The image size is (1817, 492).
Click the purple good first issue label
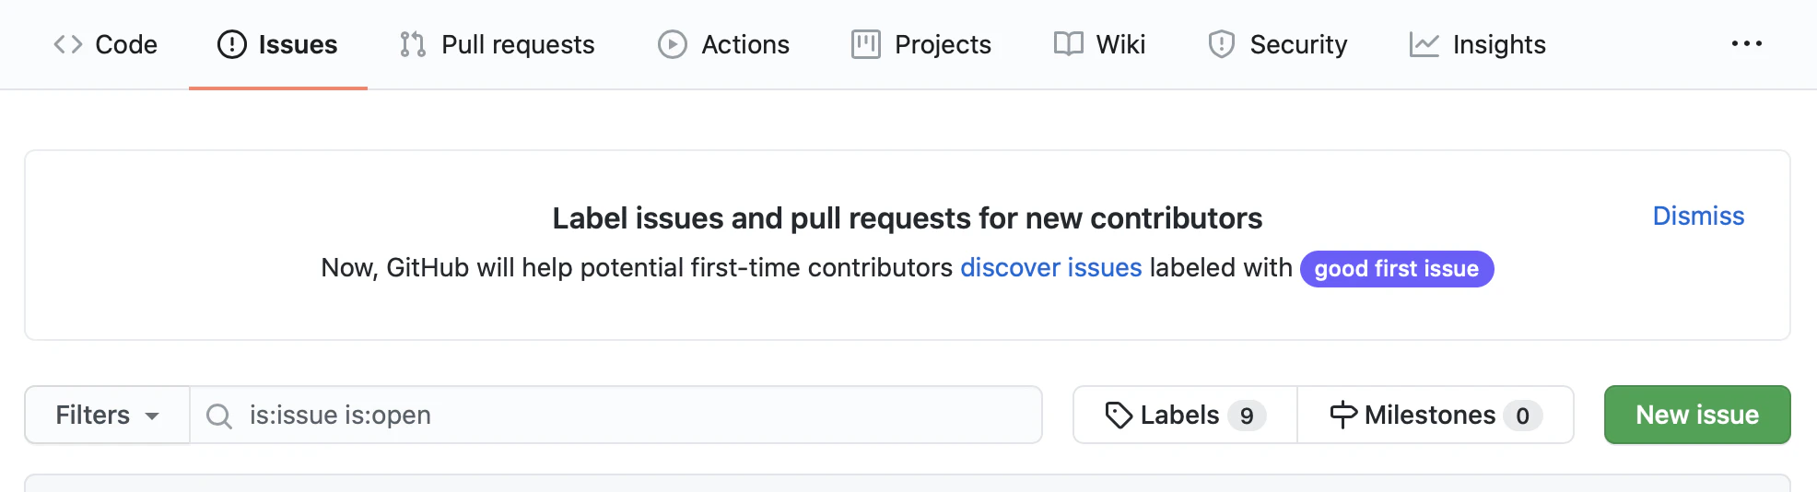(1396, 269)
